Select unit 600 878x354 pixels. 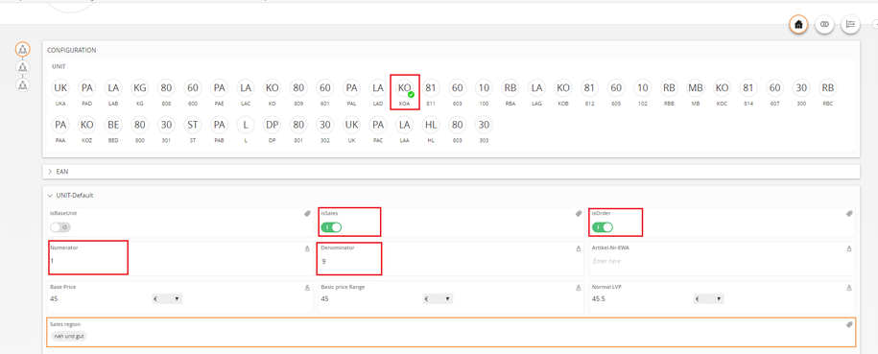tap(193, 88)
